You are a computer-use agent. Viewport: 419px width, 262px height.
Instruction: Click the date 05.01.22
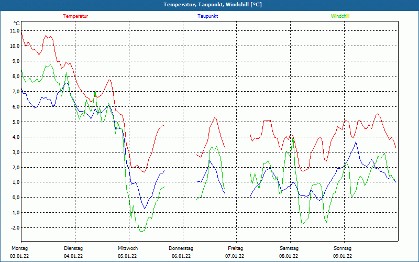pyautogui.click(x=127, y=256)
